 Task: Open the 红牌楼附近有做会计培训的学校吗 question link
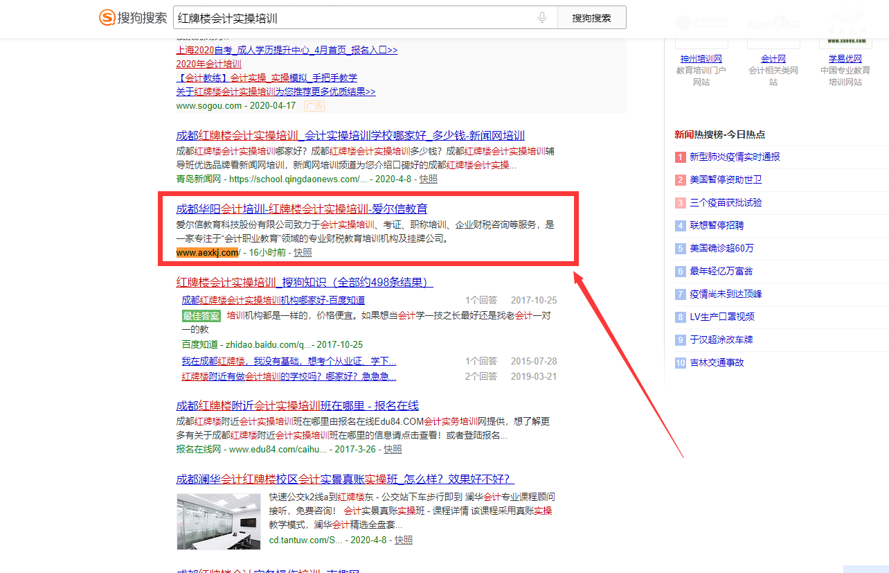click(289, 376)
